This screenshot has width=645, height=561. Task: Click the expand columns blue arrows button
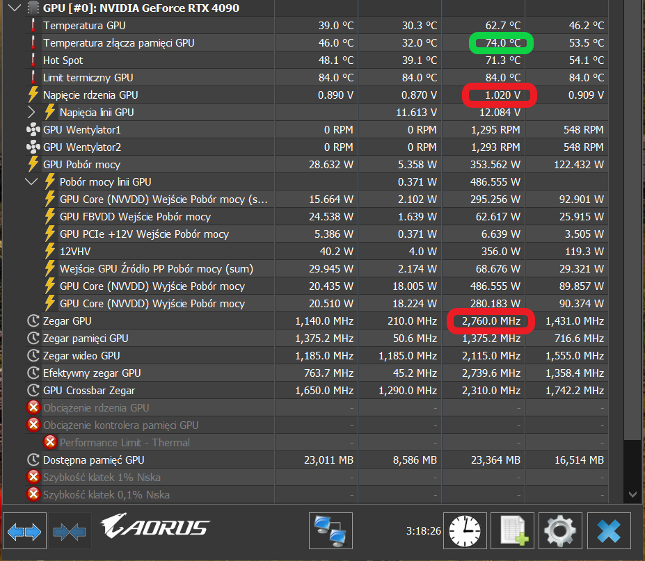24,531
